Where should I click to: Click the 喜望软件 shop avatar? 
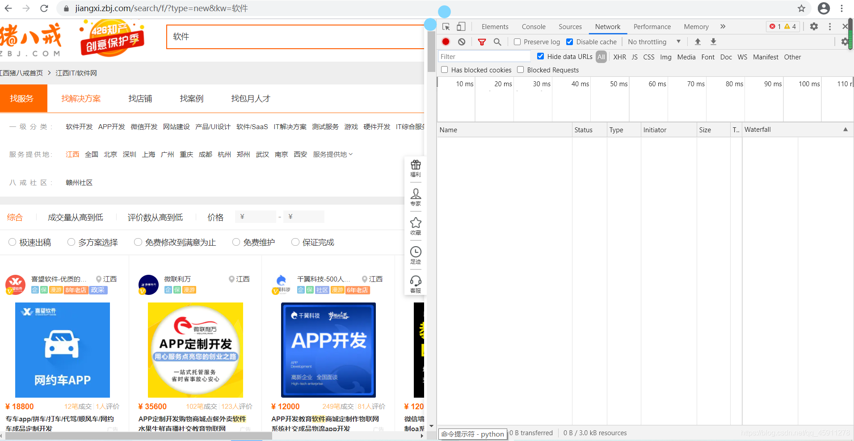point(15,285)
